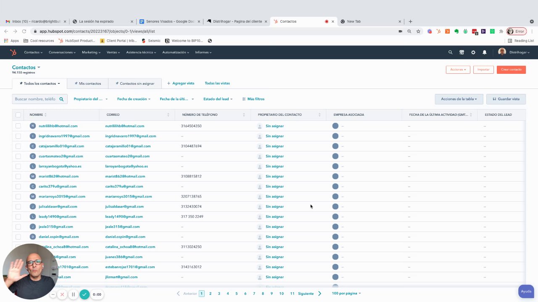Open the notifications bell
The height and width of the screenshot is (302, 538).
click(484, 52)
